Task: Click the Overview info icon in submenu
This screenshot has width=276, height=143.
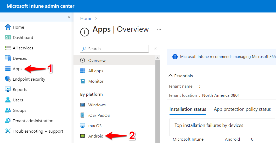Action: pyautogui.click(x=82, y=60)
